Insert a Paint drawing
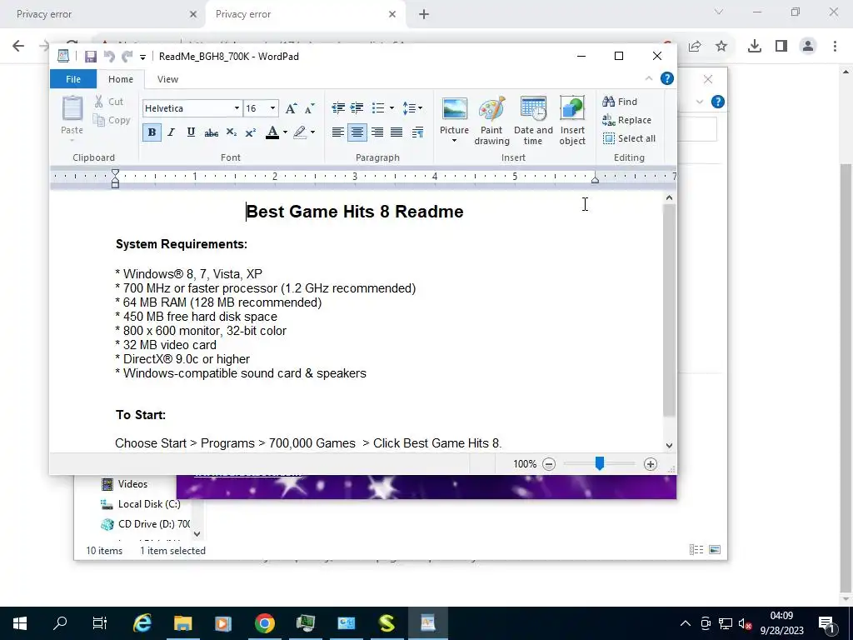 coord(491,121)
